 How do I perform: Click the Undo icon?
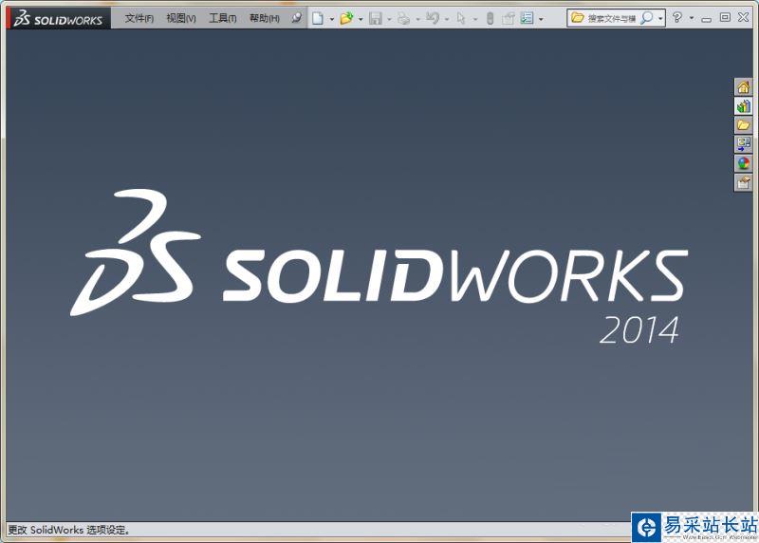click(433, 18)
